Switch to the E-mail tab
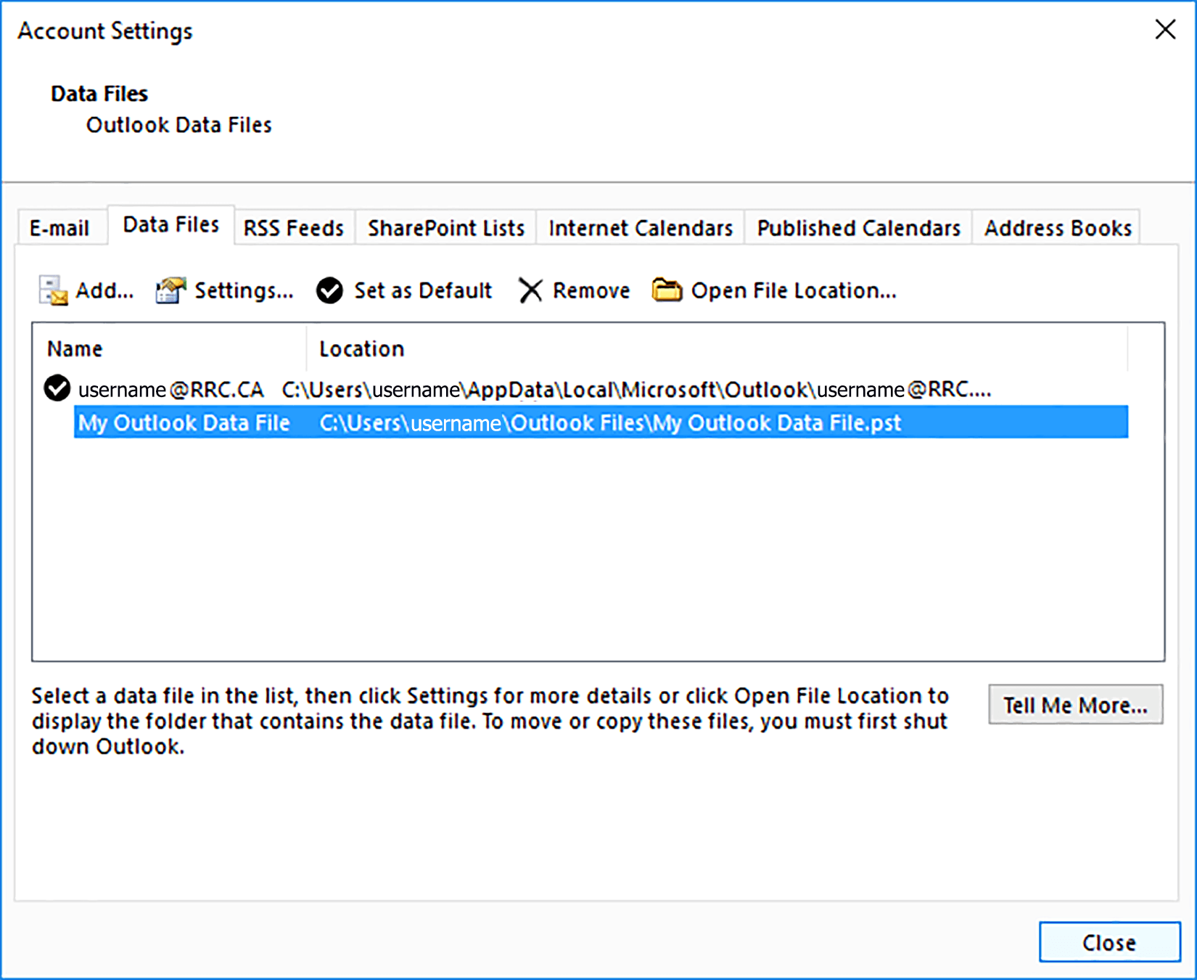1197x980 pixels. click(61, 226)
